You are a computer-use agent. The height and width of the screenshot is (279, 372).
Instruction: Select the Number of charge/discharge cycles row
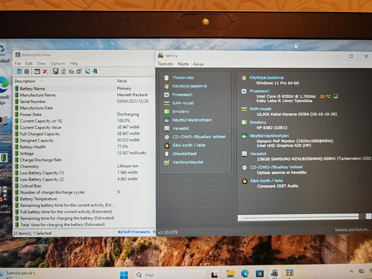(x=84, y=192)
